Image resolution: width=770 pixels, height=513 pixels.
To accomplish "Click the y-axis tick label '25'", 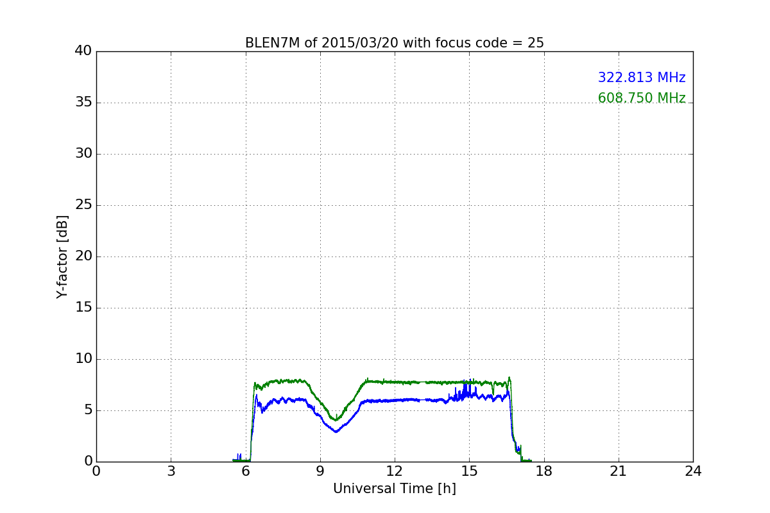I will tap(83, 205).
